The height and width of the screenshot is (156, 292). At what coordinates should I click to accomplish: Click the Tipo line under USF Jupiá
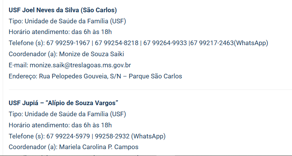tap(67, 114)
